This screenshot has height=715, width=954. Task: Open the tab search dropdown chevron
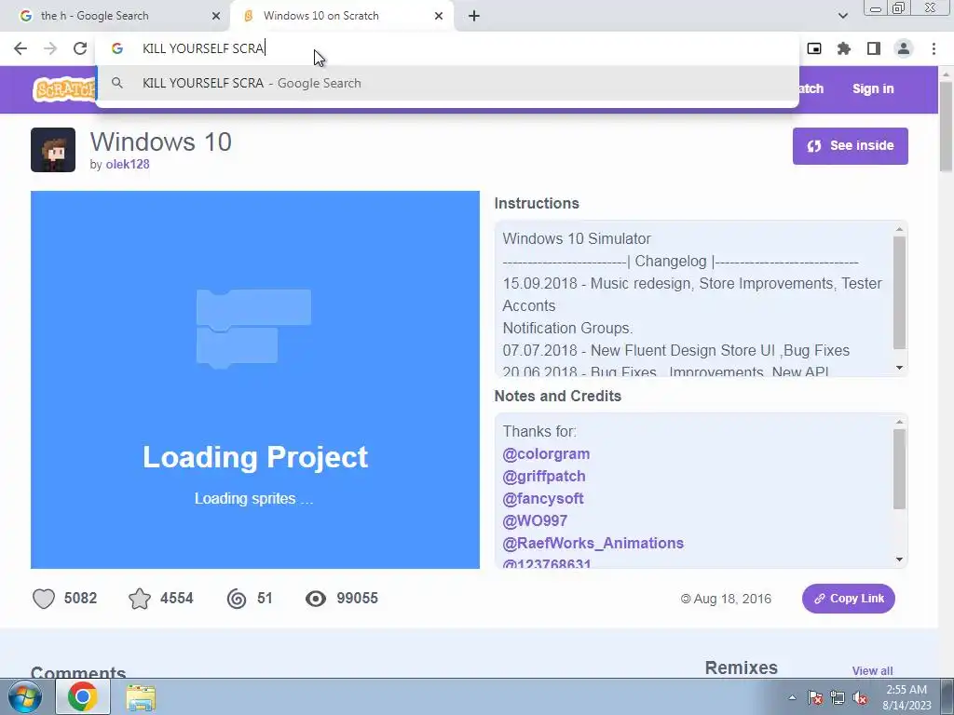[842, 16]
